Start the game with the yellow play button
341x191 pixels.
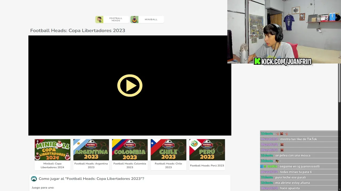click(130, 85)
